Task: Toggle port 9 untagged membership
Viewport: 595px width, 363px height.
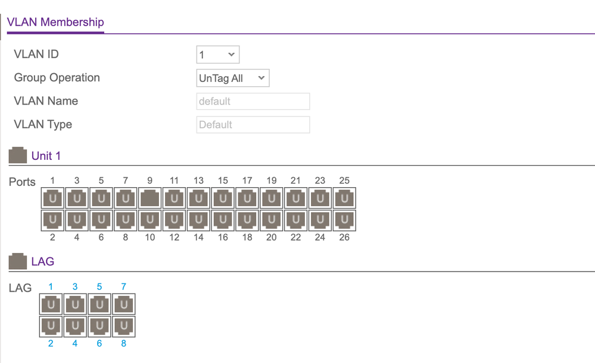Action: point(149,198)
